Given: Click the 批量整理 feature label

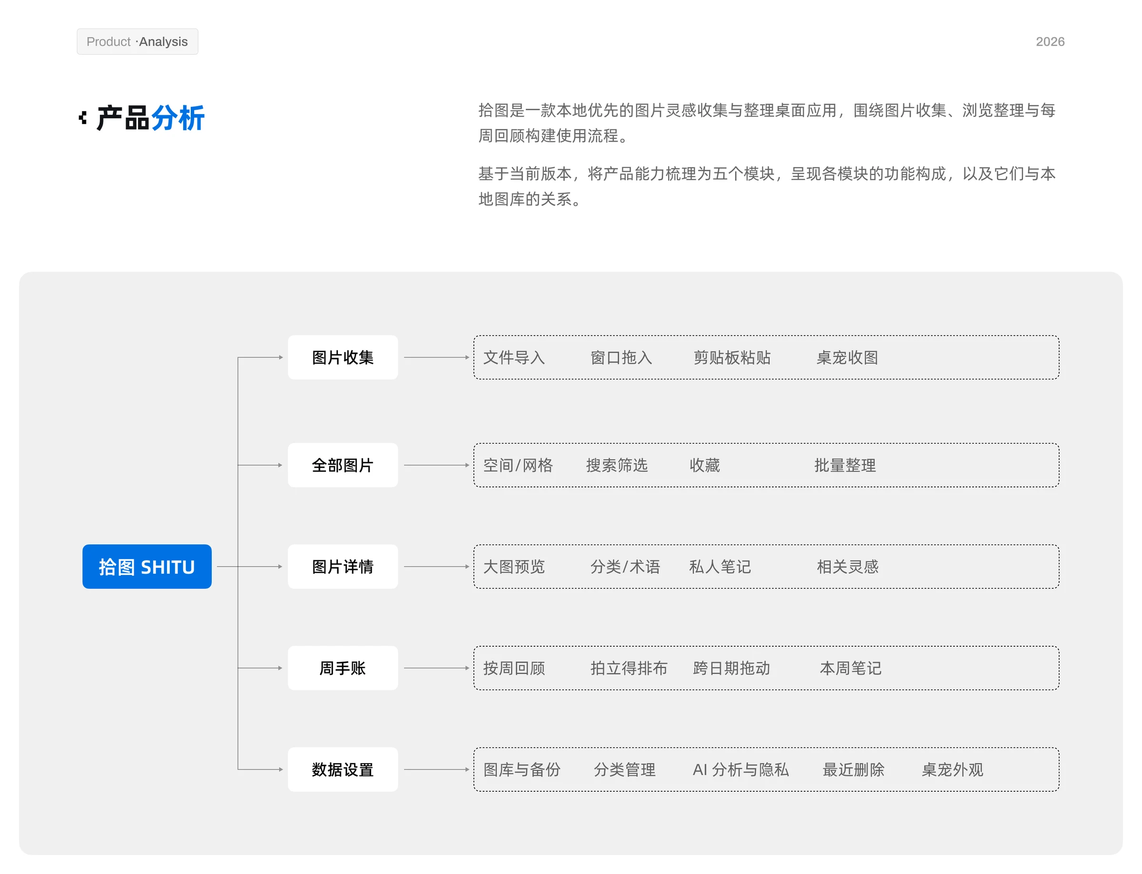Looking at the screenshot, I should click(x=845, y=465).
